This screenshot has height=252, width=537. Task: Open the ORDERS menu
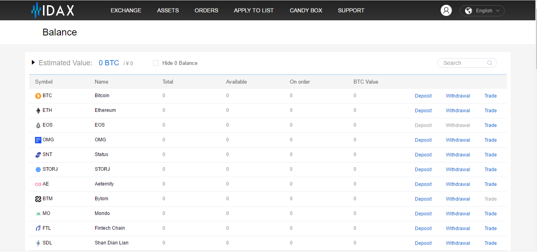click(206, 10)
